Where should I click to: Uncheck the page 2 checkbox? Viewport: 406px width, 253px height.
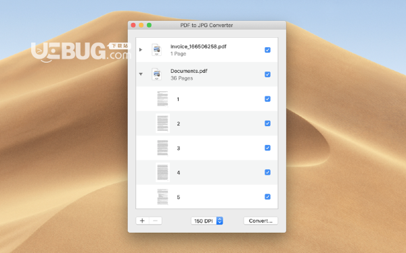click(x=267, y=123)
